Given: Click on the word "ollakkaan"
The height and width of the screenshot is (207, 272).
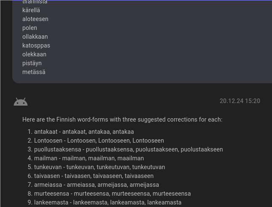Looking at the screenshot, I should tap(35, 37).
